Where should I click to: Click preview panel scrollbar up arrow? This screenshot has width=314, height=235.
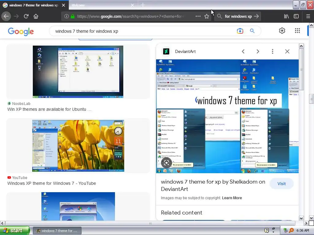pyautogui.click(x=301, y=46)
